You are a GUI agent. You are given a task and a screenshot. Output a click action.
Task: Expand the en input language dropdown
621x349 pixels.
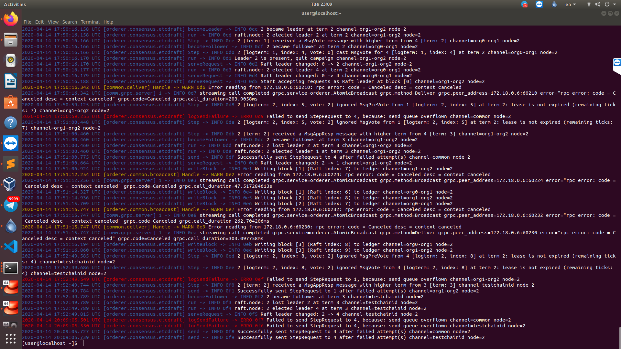coord(570,4)
